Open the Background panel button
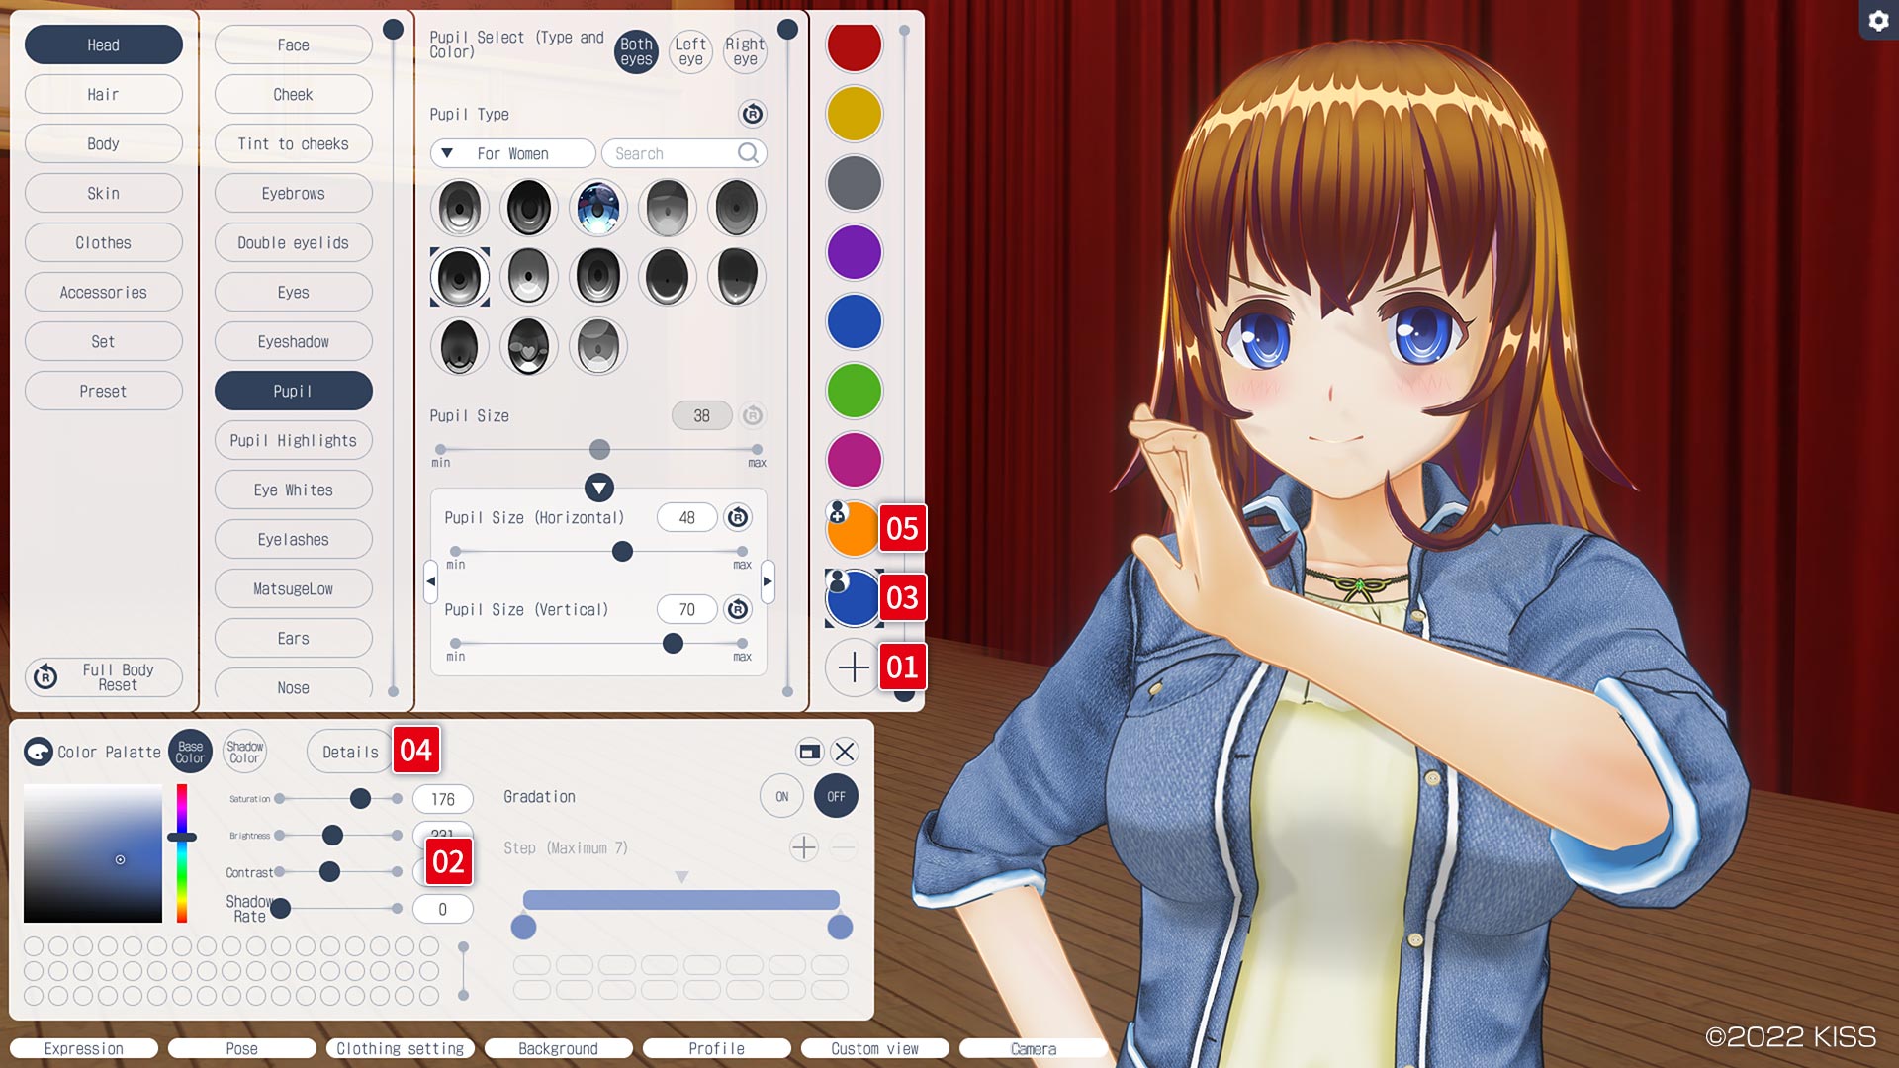Viewport: 1899px width, 1068px height. pyautogui.click(x=558, y=1048)
